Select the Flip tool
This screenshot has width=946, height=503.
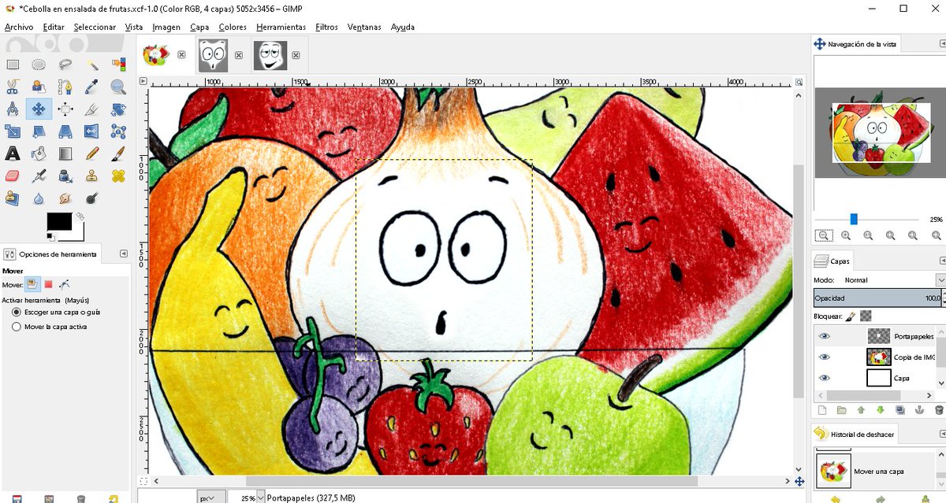(x=92, y=131)
